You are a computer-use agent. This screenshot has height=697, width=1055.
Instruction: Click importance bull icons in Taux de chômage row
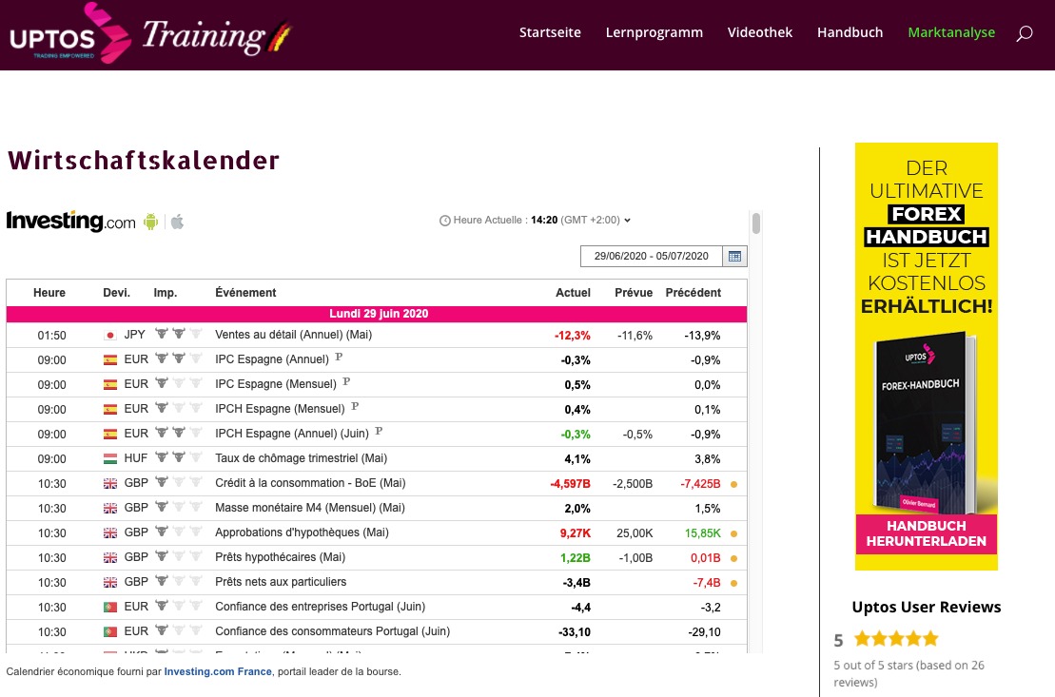pyautogui.click(x=178, y=457)
